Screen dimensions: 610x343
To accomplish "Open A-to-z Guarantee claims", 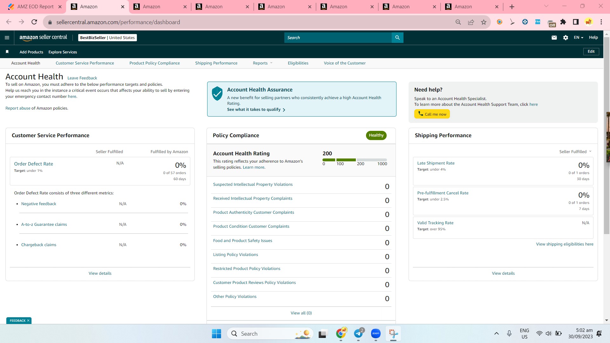I will [x=44, y=224].
